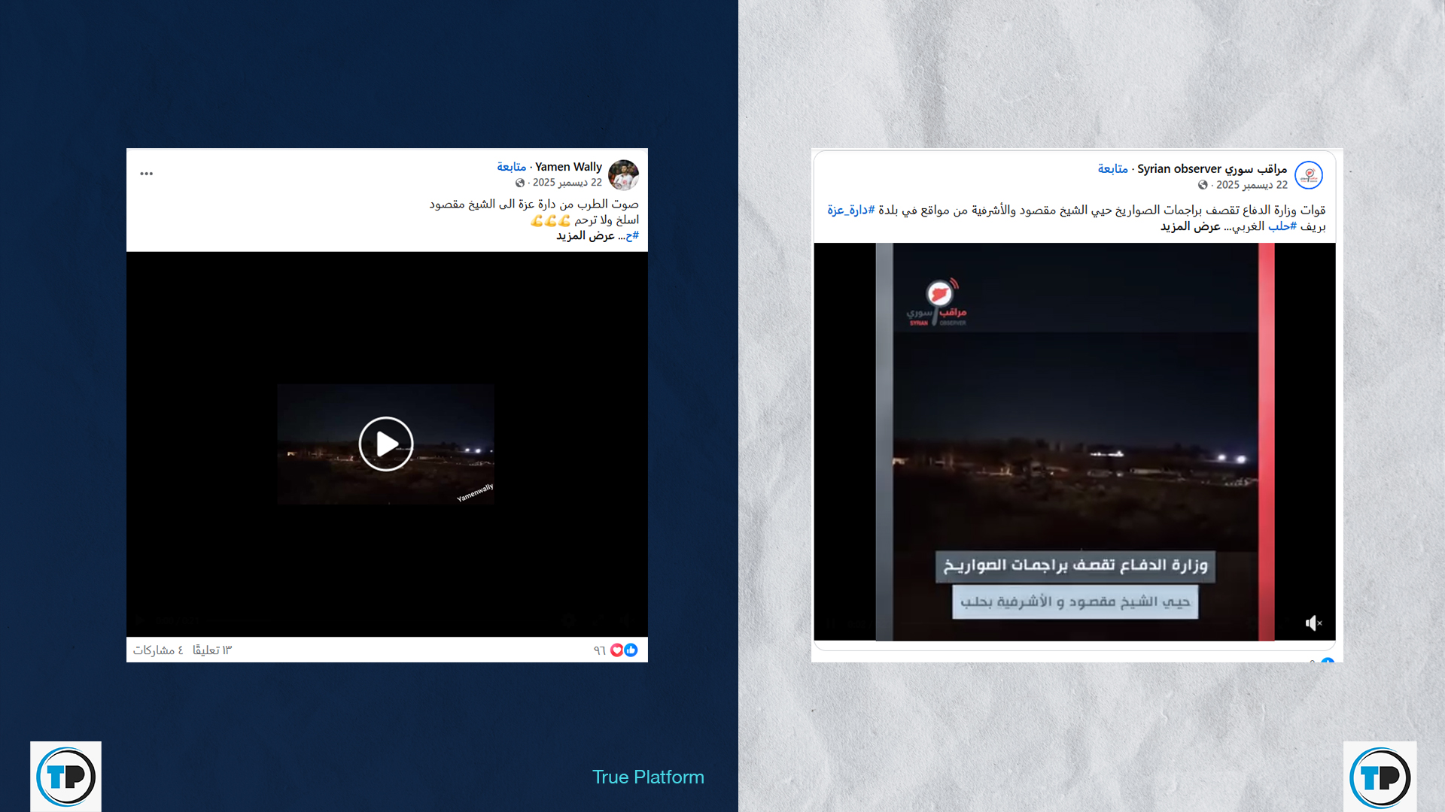Click Syrian observer's profile avatar
Viewport: 1445px width, 812px height.
[1309, 175]
